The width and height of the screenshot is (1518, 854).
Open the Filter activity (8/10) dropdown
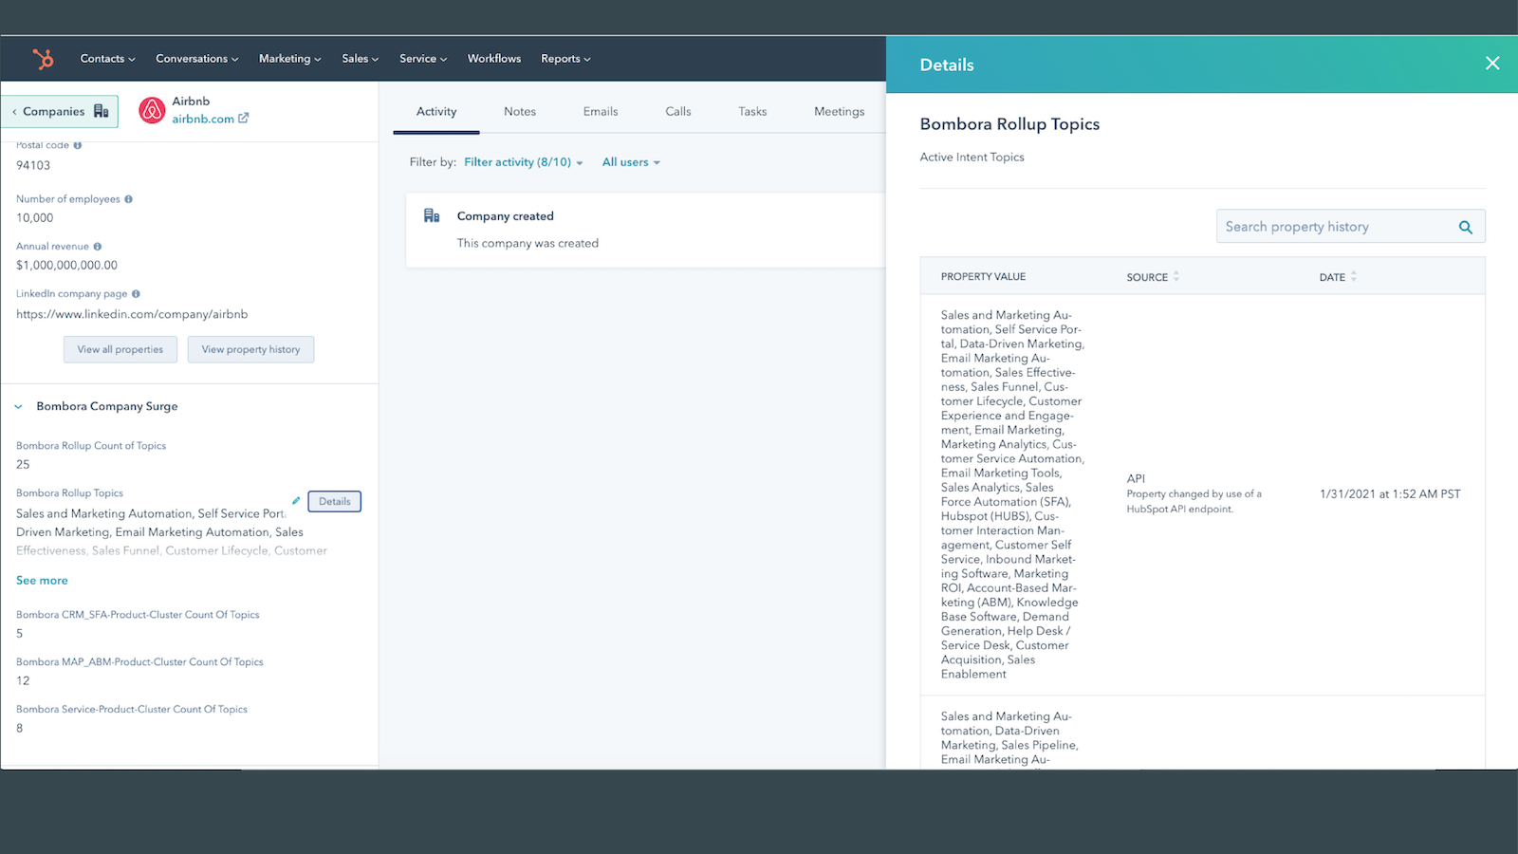click(x=523, y=162)
